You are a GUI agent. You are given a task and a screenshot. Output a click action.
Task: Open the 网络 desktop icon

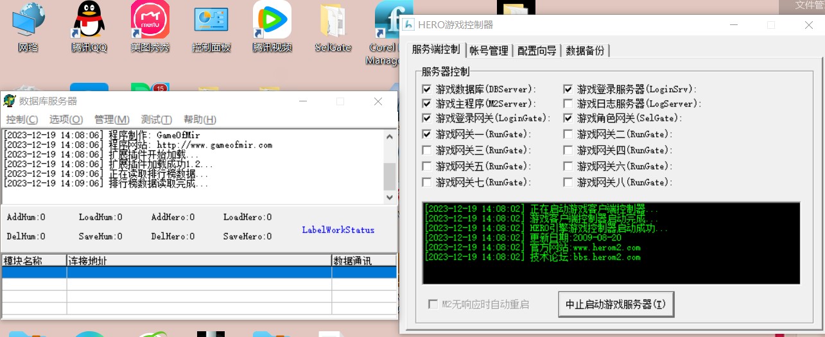click(28, 27)
